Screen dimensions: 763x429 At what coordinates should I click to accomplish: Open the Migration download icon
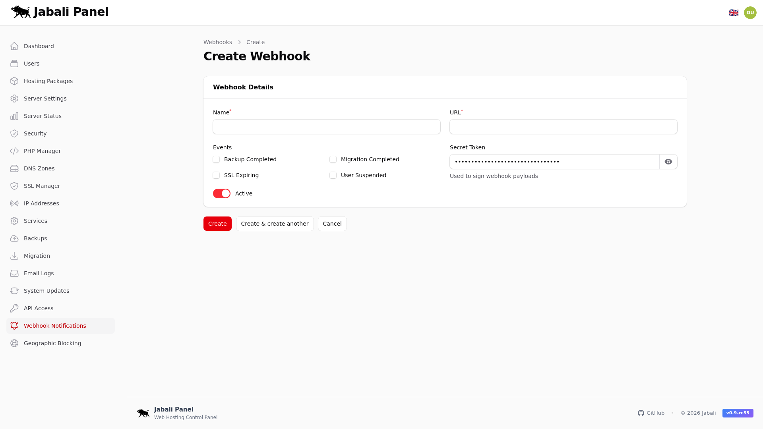tap(14, 256)
